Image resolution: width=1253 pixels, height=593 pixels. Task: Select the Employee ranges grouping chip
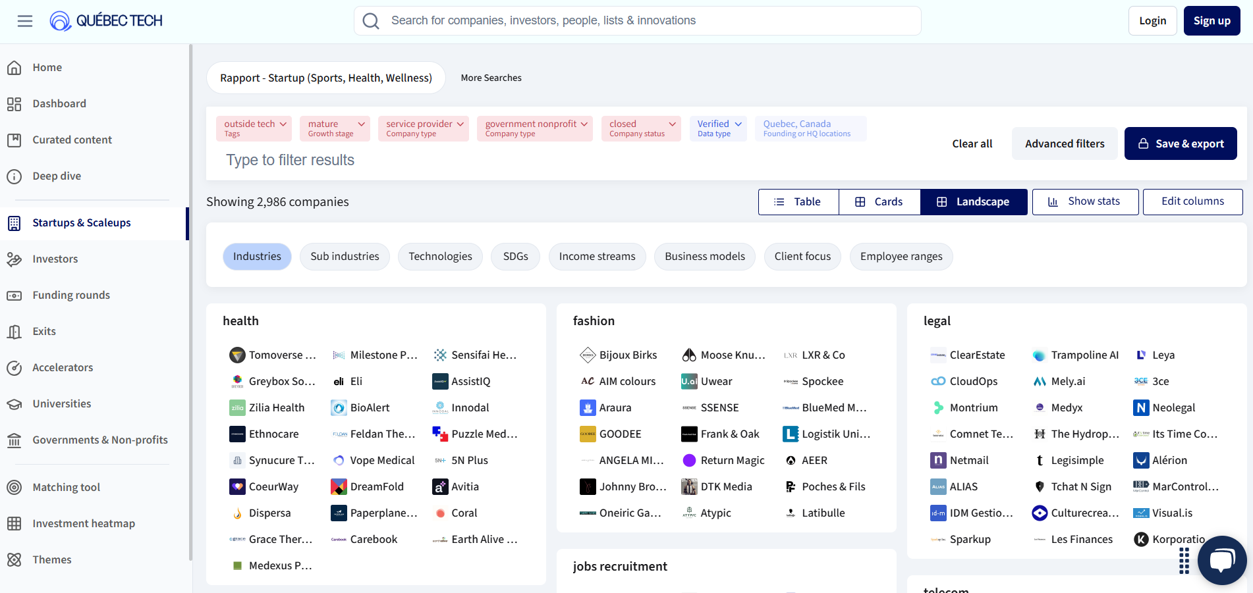pyautogui.click(x=901, y=257)
